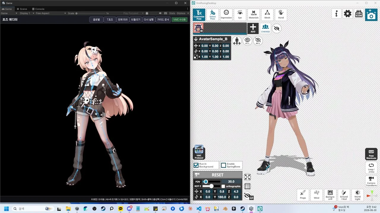Show all avatars with the eye ALL button
Viewport: 380px width, 213px height.
coord(247,41)
